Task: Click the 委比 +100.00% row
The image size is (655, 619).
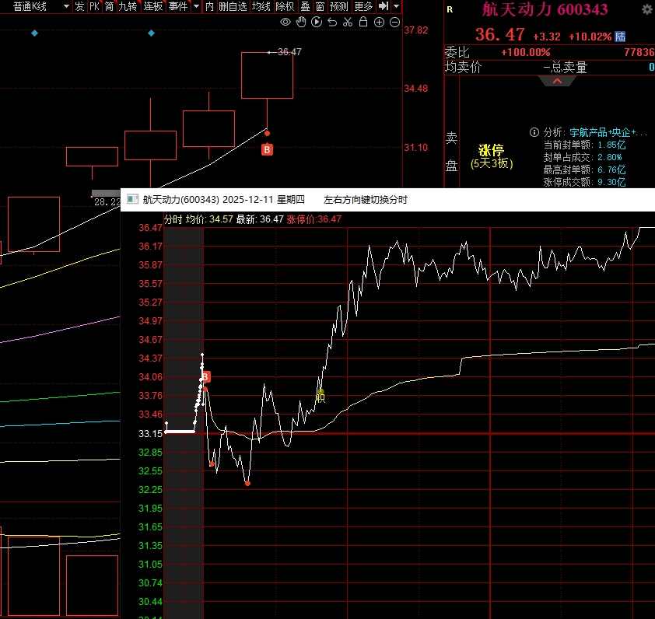Action: (x=549, y=52)
